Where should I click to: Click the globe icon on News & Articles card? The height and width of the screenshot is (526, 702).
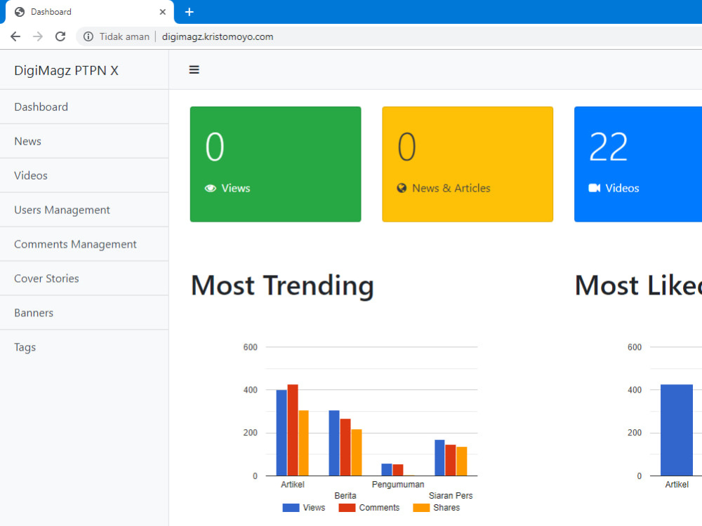[402, 188]
